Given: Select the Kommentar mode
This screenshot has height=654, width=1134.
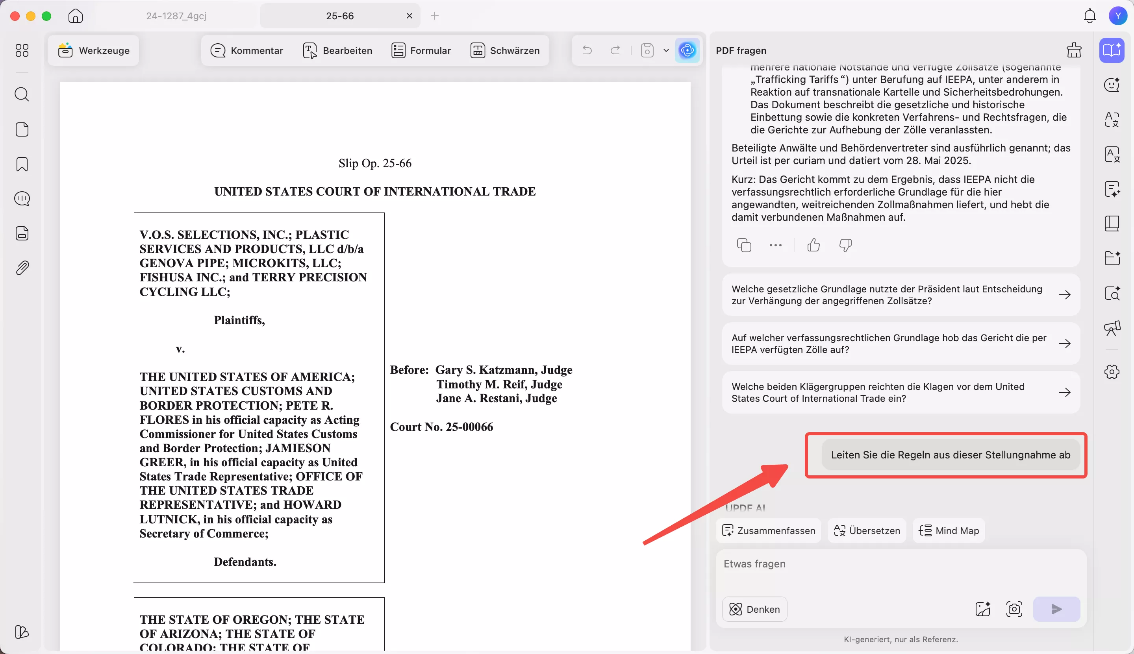Looking at the screenshot, I should pyautogui.click(x=247, y=50).
